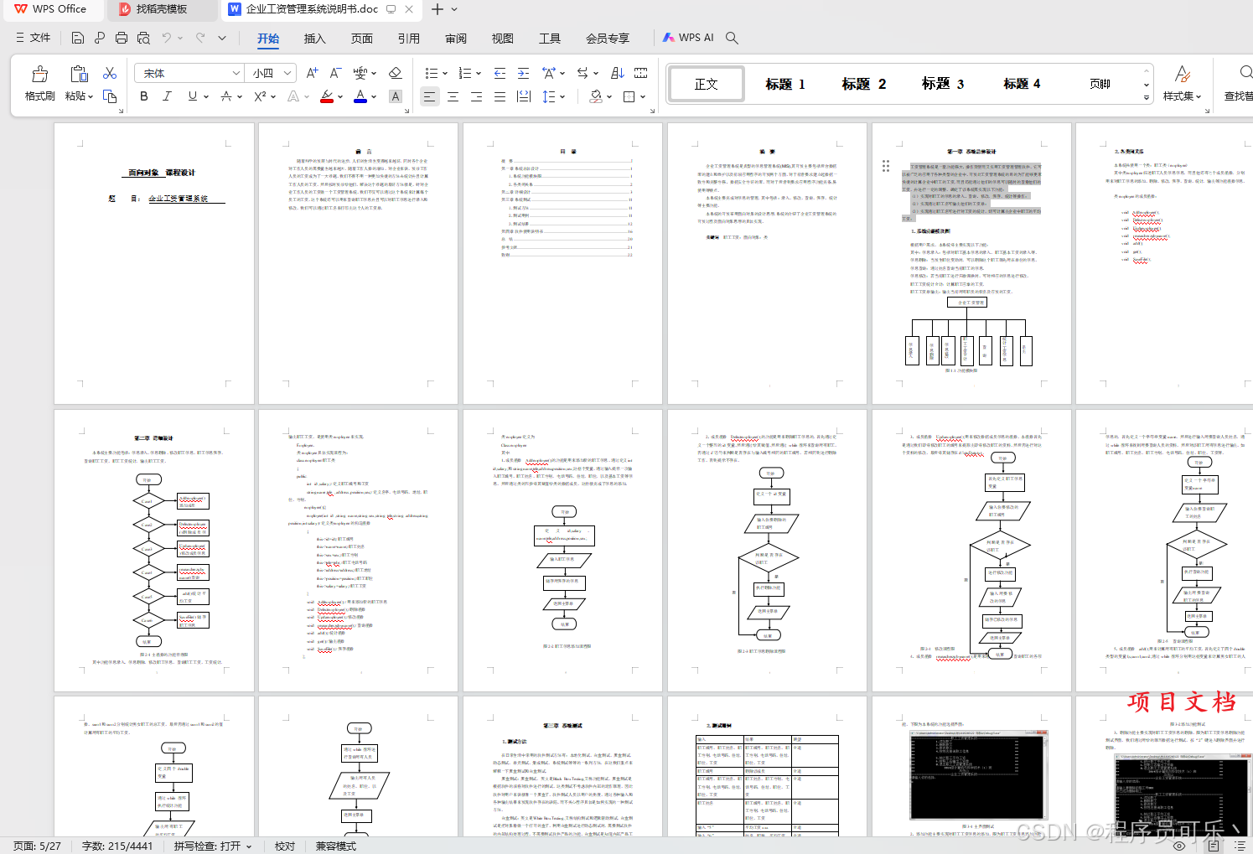Apply italic formatting

coord(167,96)
